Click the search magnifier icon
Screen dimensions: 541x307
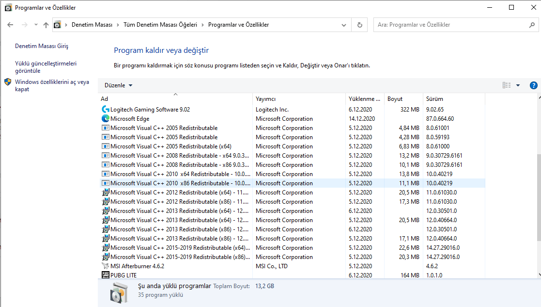[532, 25]
